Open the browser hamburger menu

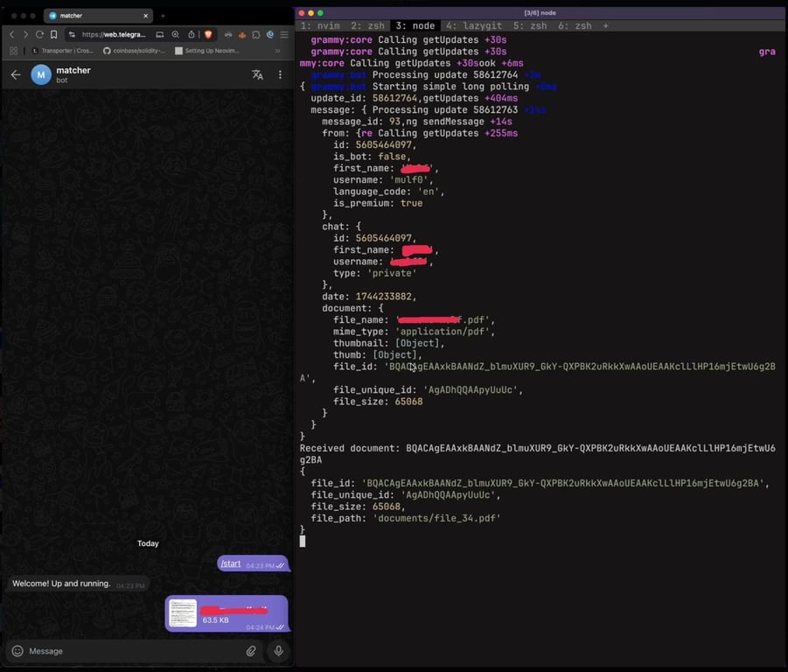[x=284, y=35]
